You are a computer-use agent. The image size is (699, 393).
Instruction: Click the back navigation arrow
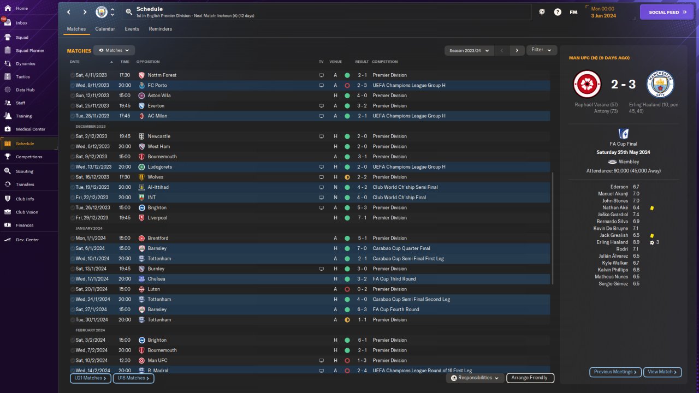pos(69,12)
